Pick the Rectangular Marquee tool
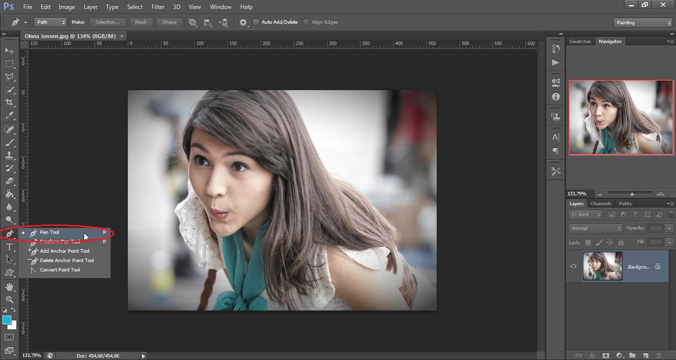 click(9, 63)
